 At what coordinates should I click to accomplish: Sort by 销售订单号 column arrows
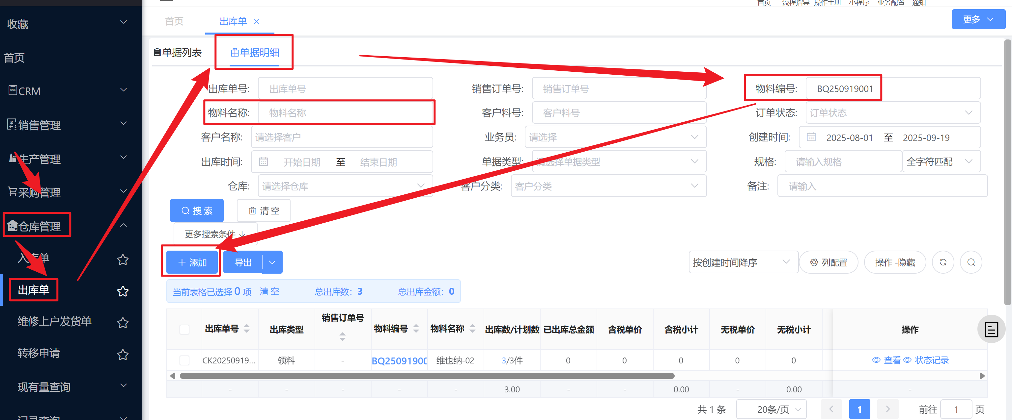coord(343,336)
